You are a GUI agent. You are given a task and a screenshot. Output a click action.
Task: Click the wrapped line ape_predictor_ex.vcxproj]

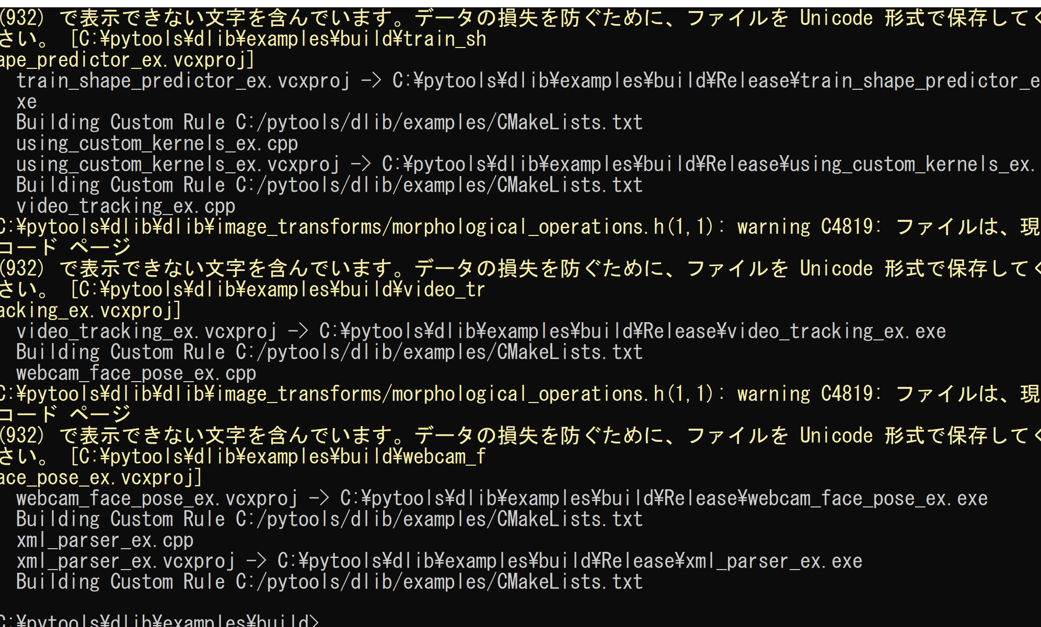point(127,60)
